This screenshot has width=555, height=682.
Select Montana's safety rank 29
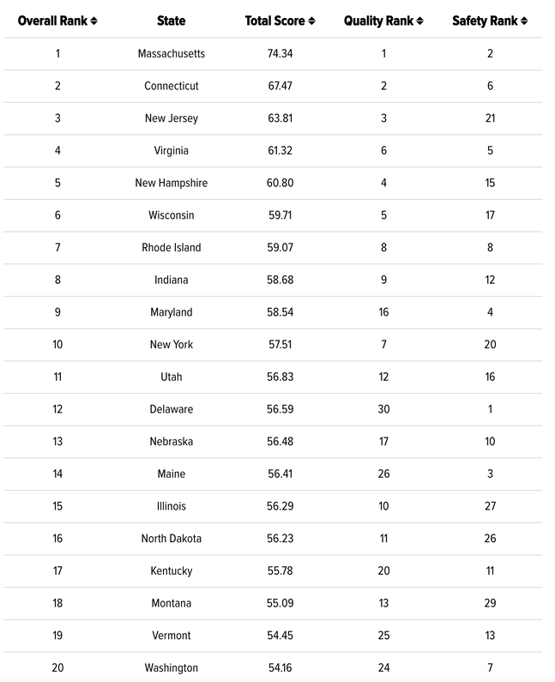[490, 603]
